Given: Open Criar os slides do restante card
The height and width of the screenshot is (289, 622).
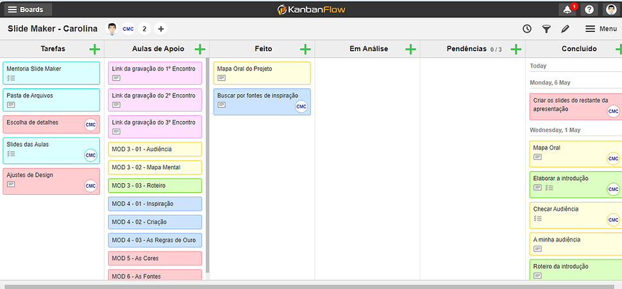Looking at the screenshot, I should point(576,106).
